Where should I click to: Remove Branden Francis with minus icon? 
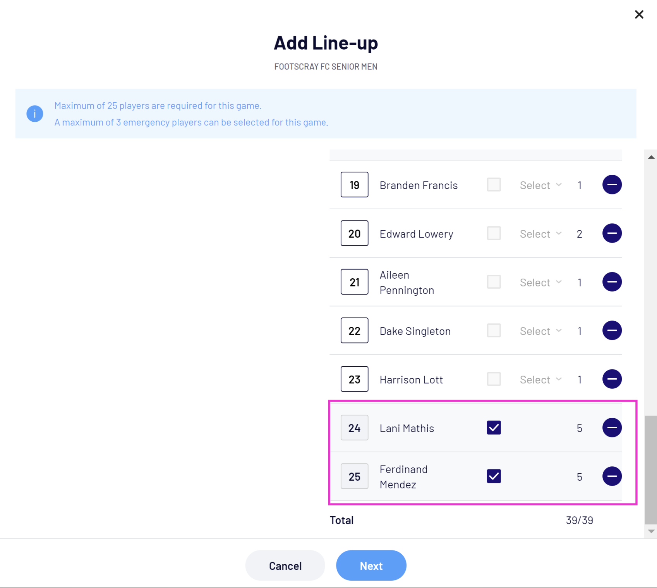[x=612, y=185]
